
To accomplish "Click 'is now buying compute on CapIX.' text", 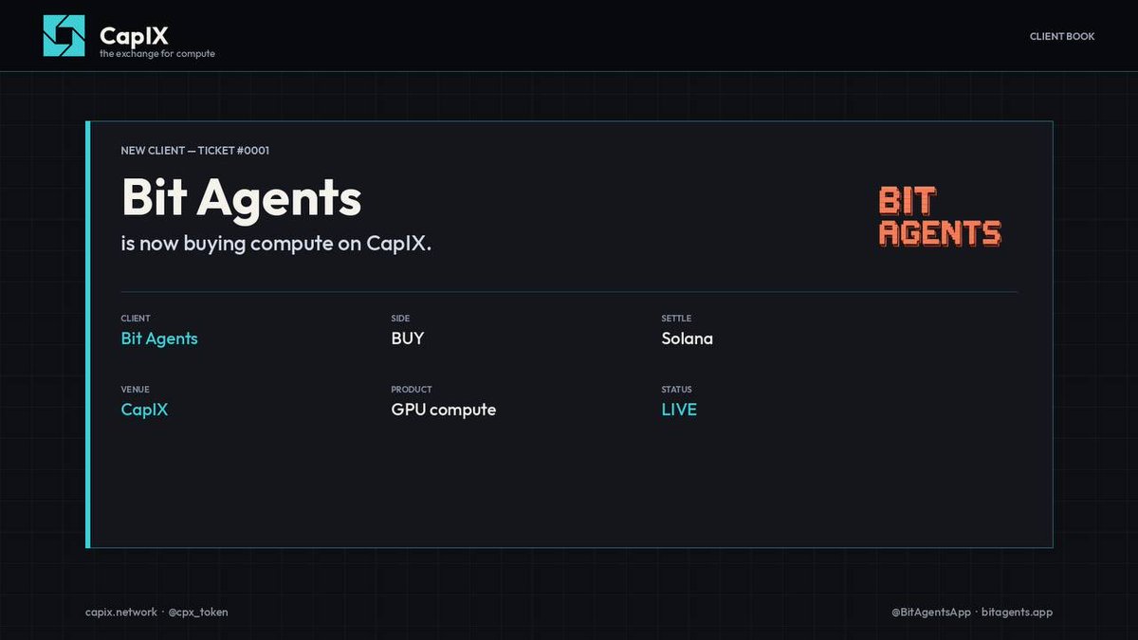I will click(x=276, y=243).
